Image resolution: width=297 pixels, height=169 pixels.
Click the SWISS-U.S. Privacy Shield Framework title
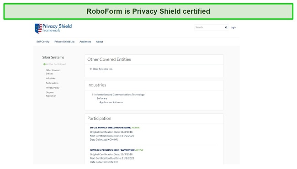(x=112, y=150)
